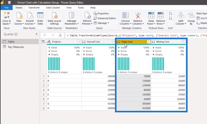Click Mining Cost cell 320000
Image resolution: width=207 pixels, height=124 pixels.
point(168,99)
